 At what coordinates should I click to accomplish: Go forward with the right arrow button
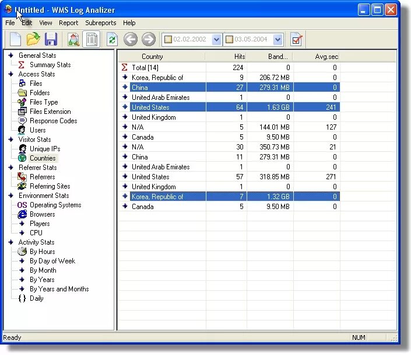149,39
